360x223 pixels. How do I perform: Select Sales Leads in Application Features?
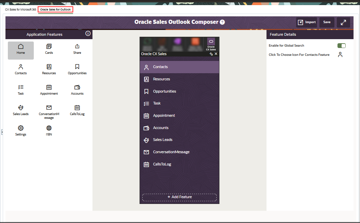[21, 110]
